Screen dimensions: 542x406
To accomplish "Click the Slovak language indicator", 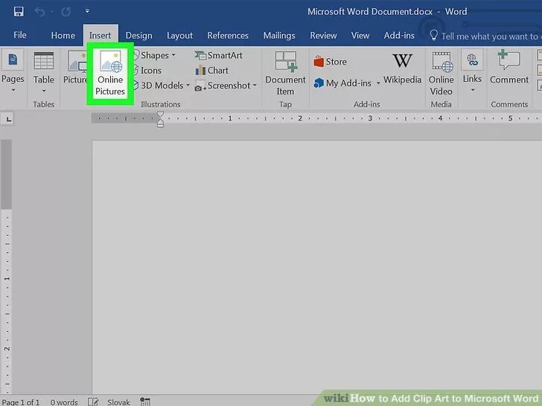I will (118, 402).
